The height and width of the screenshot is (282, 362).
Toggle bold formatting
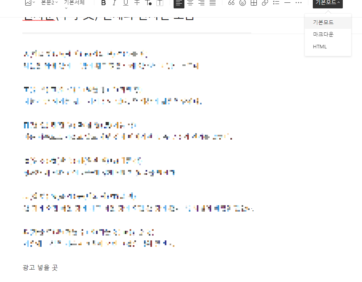coord(104,3)
